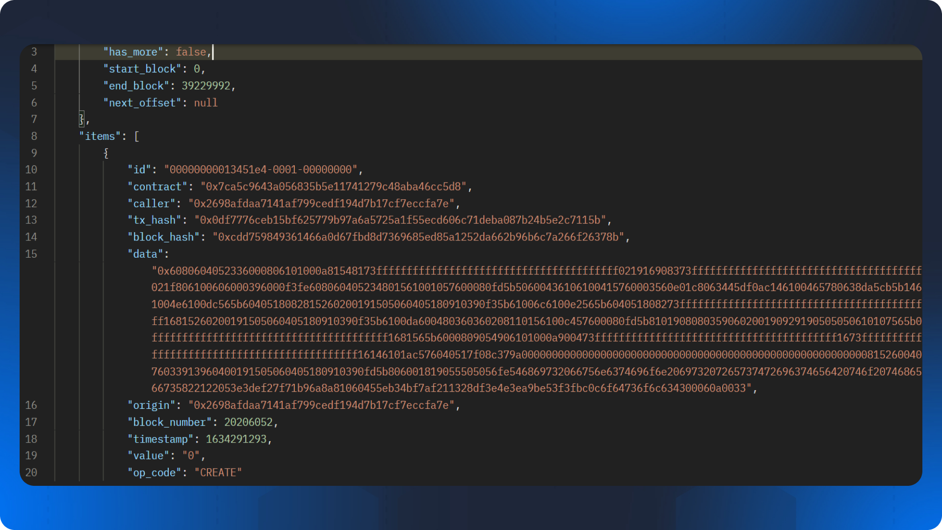
Task: Click the "CREATE" op_code value
Action: (x=218, y=473)
